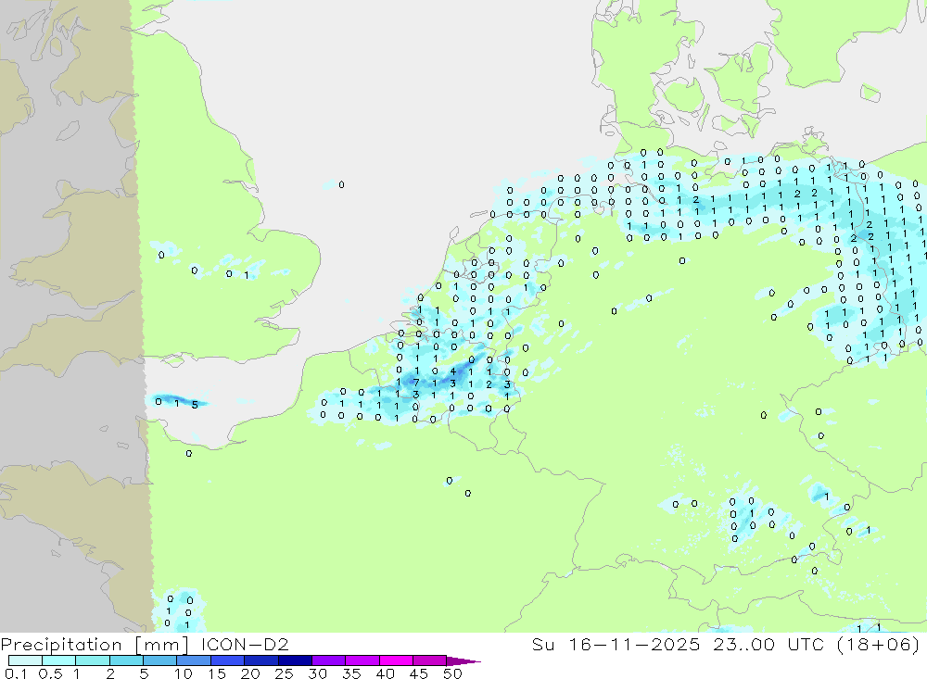Click the "Su" weekday label

point(543,644)
